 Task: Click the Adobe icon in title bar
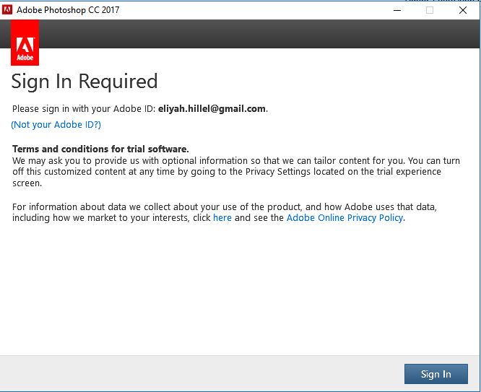click(7, 10)
